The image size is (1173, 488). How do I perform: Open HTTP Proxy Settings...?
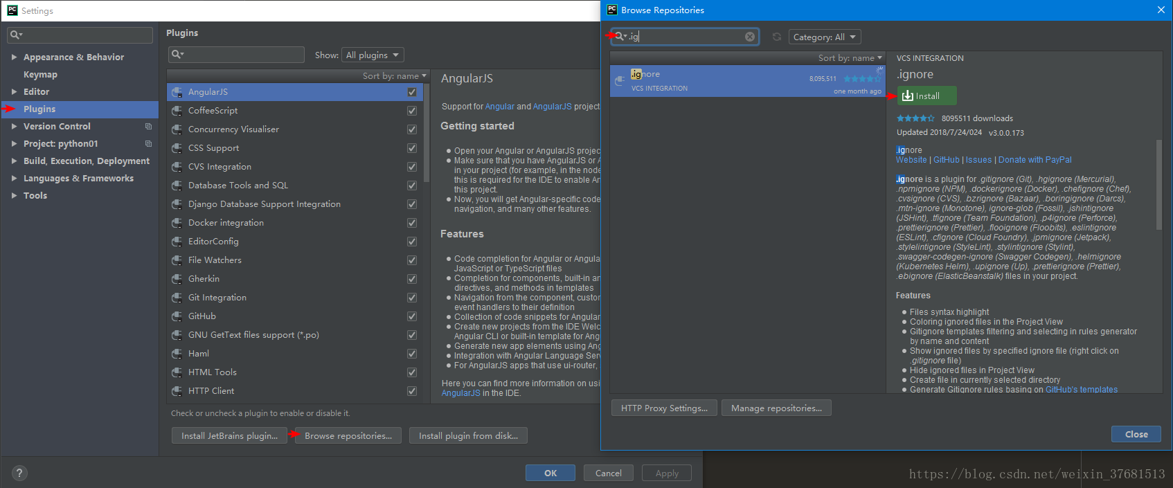664,408
